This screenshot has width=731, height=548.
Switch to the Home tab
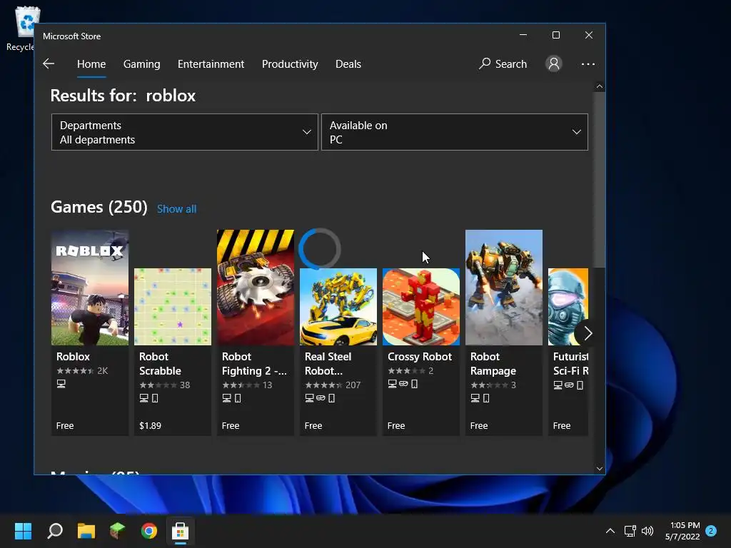(91, 64)
